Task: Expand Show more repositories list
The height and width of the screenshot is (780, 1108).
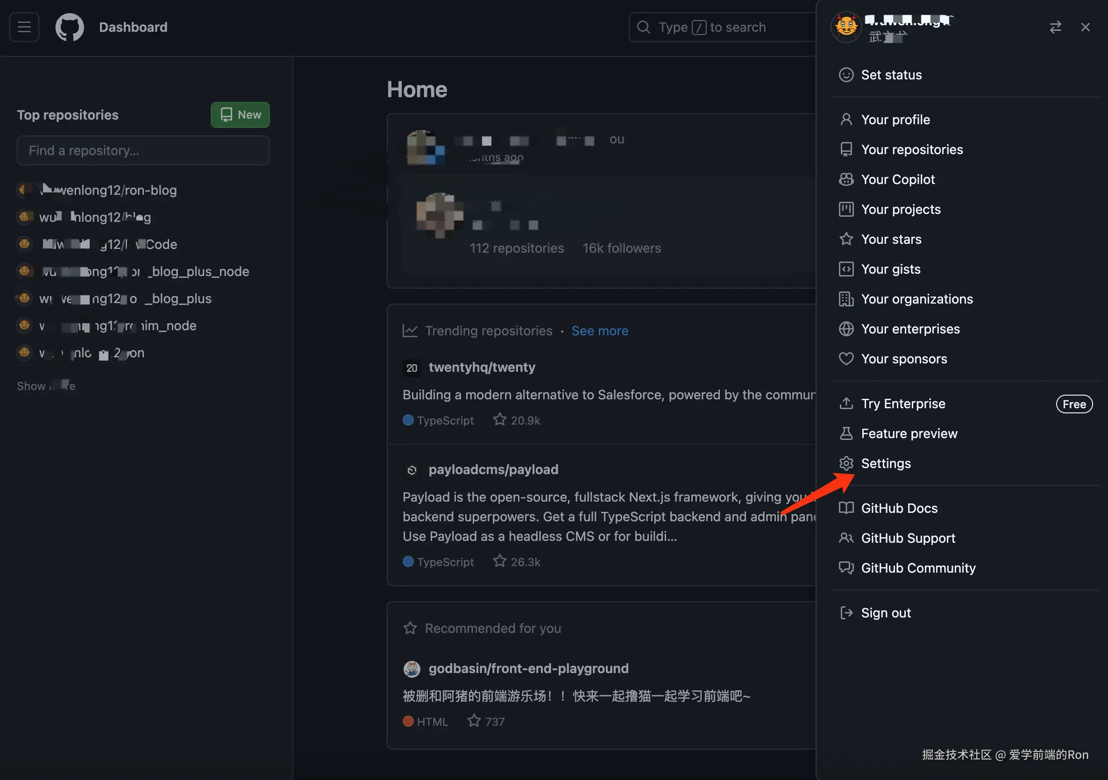Action: coord(46,386)
